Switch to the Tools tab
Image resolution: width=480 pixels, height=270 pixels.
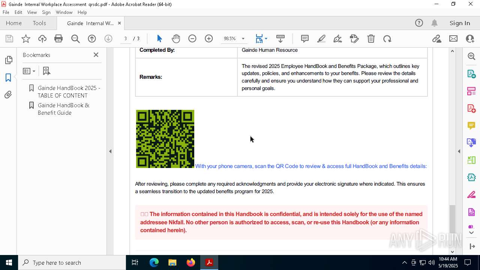pyautogui.click(x=39, y=23)
